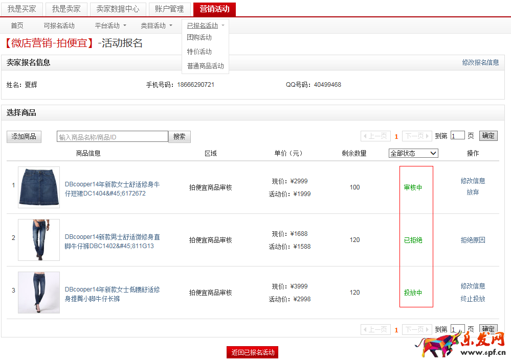View 拒绝原因 for the second product
The image size is (511, 363).
pyautogui.click(x=473, y=240)
